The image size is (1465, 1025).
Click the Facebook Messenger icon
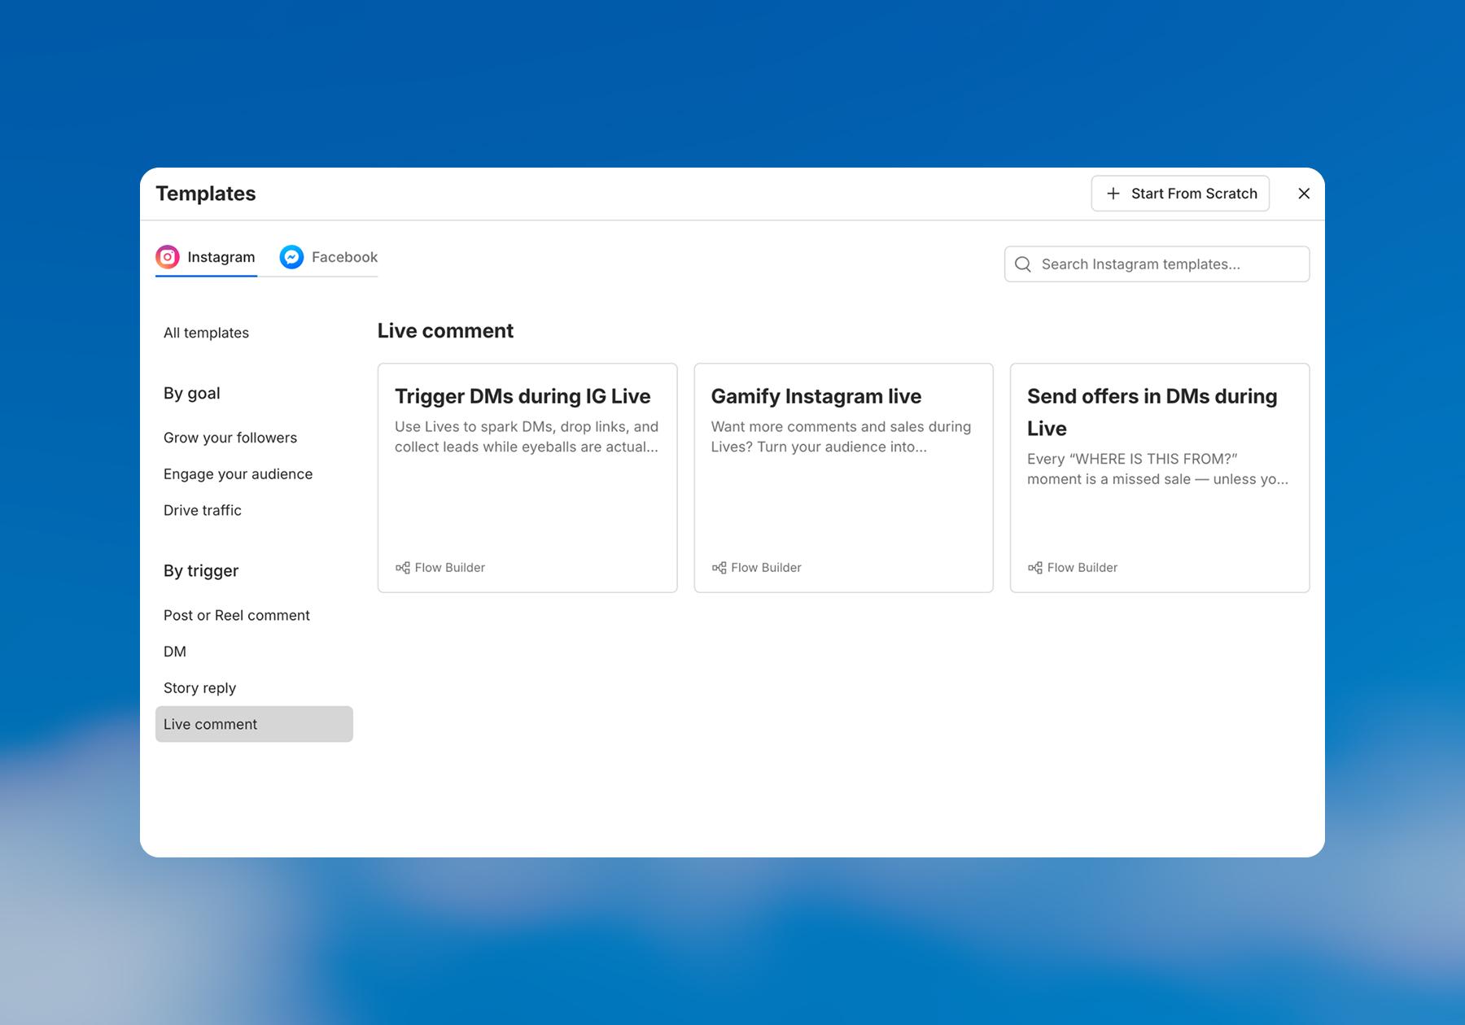[291, 257]
